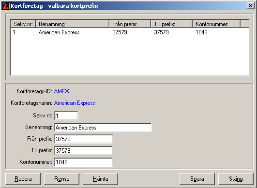Focus the Till prefix input field
This screenshot has width=257, height=188.
pyautogui.click(x=84, y=150)
